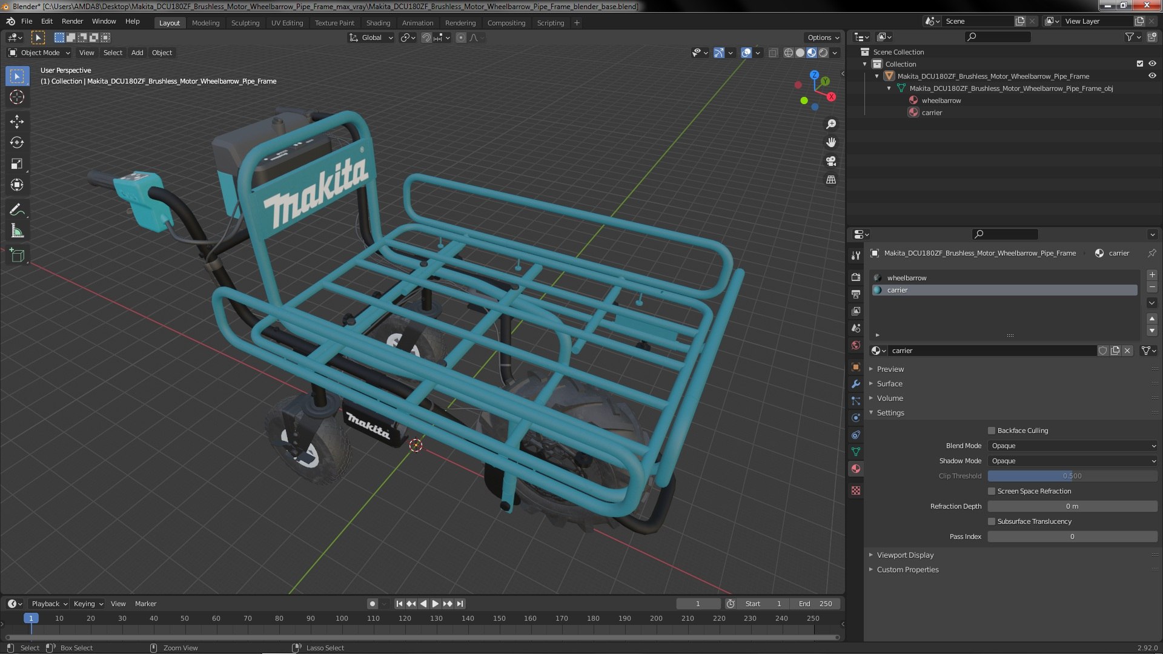Open the Shadow Mode dropdown
Image resolution: width=1163 pixels, height=654 pixels.
pyautogui.click(x=1073, y=461)
